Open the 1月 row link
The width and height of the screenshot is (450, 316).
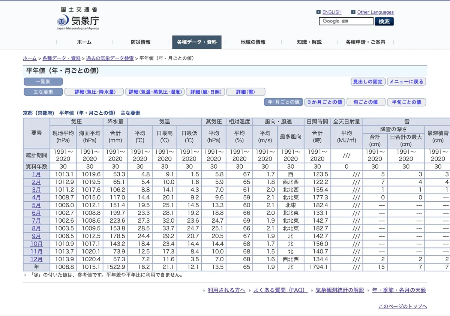tap(36, 174)
